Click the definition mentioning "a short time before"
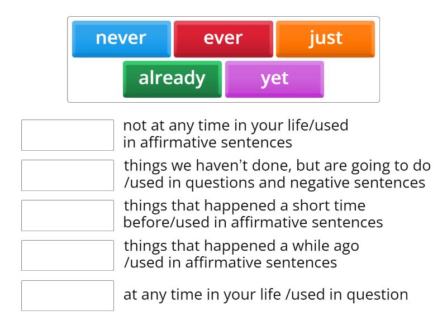Viewport: 447px width, 335px height. point(253,215)
